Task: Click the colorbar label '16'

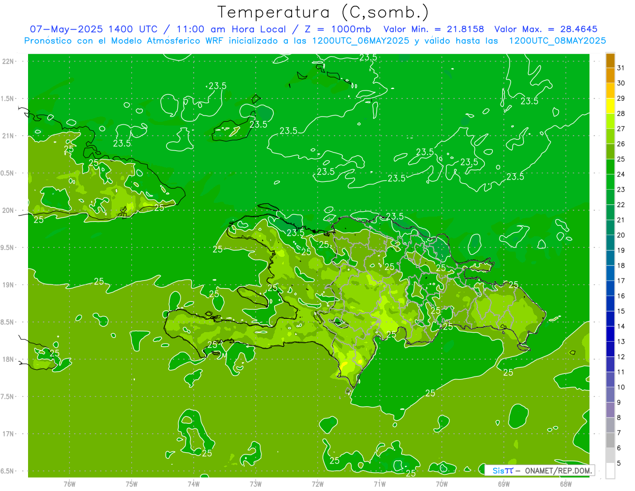Action: (621, 296)
